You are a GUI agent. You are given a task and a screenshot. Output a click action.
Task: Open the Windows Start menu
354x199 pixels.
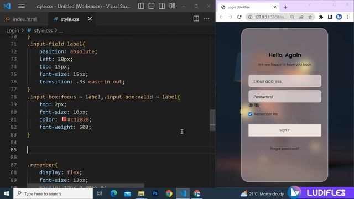point(6,193)
